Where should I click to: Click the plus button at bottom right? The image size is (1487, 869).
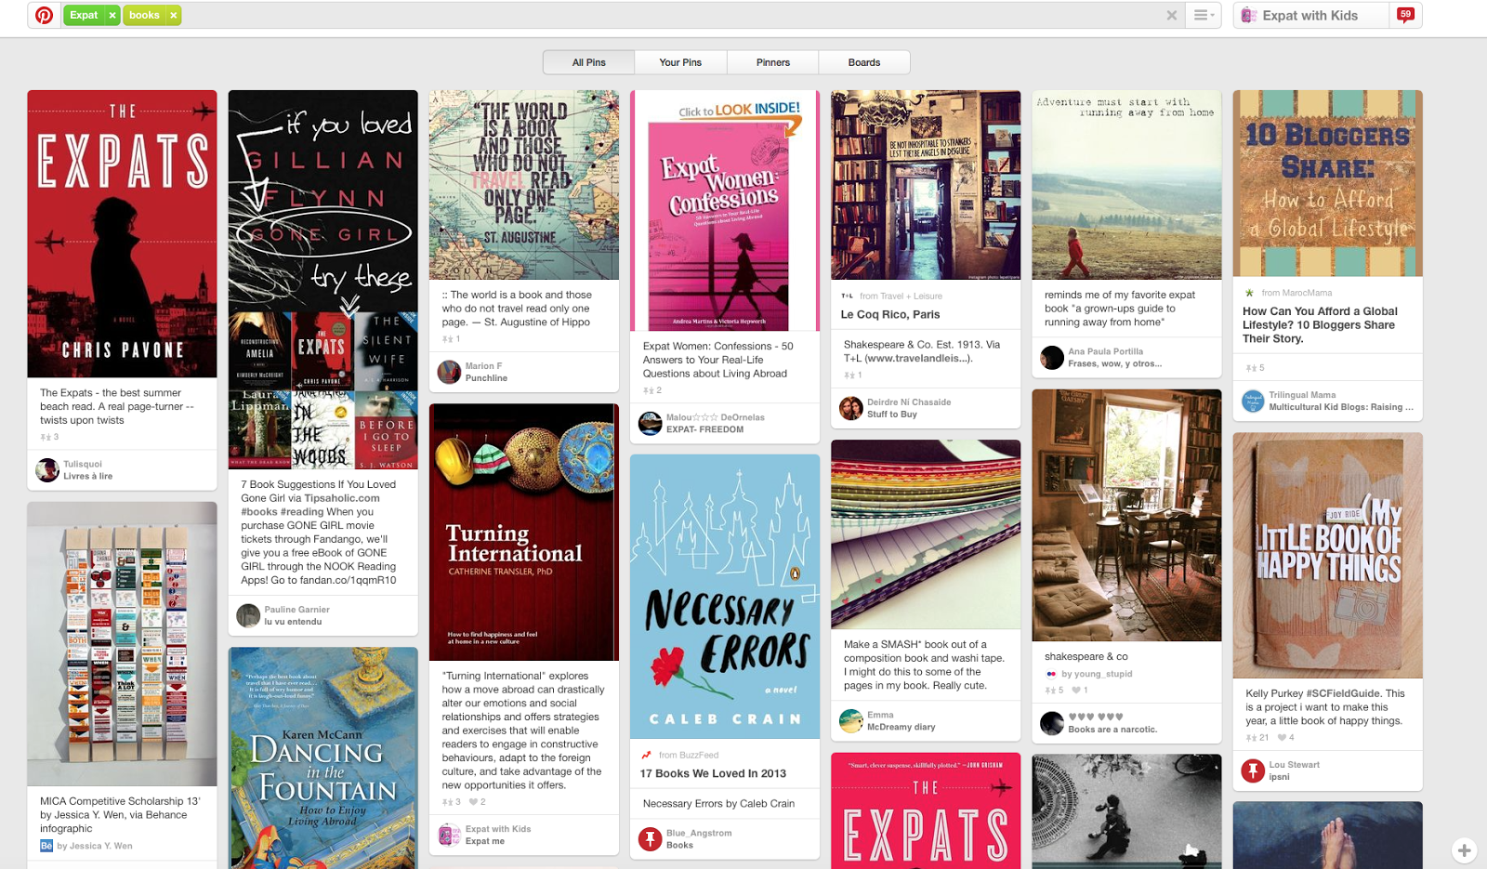click(1464, 849)
